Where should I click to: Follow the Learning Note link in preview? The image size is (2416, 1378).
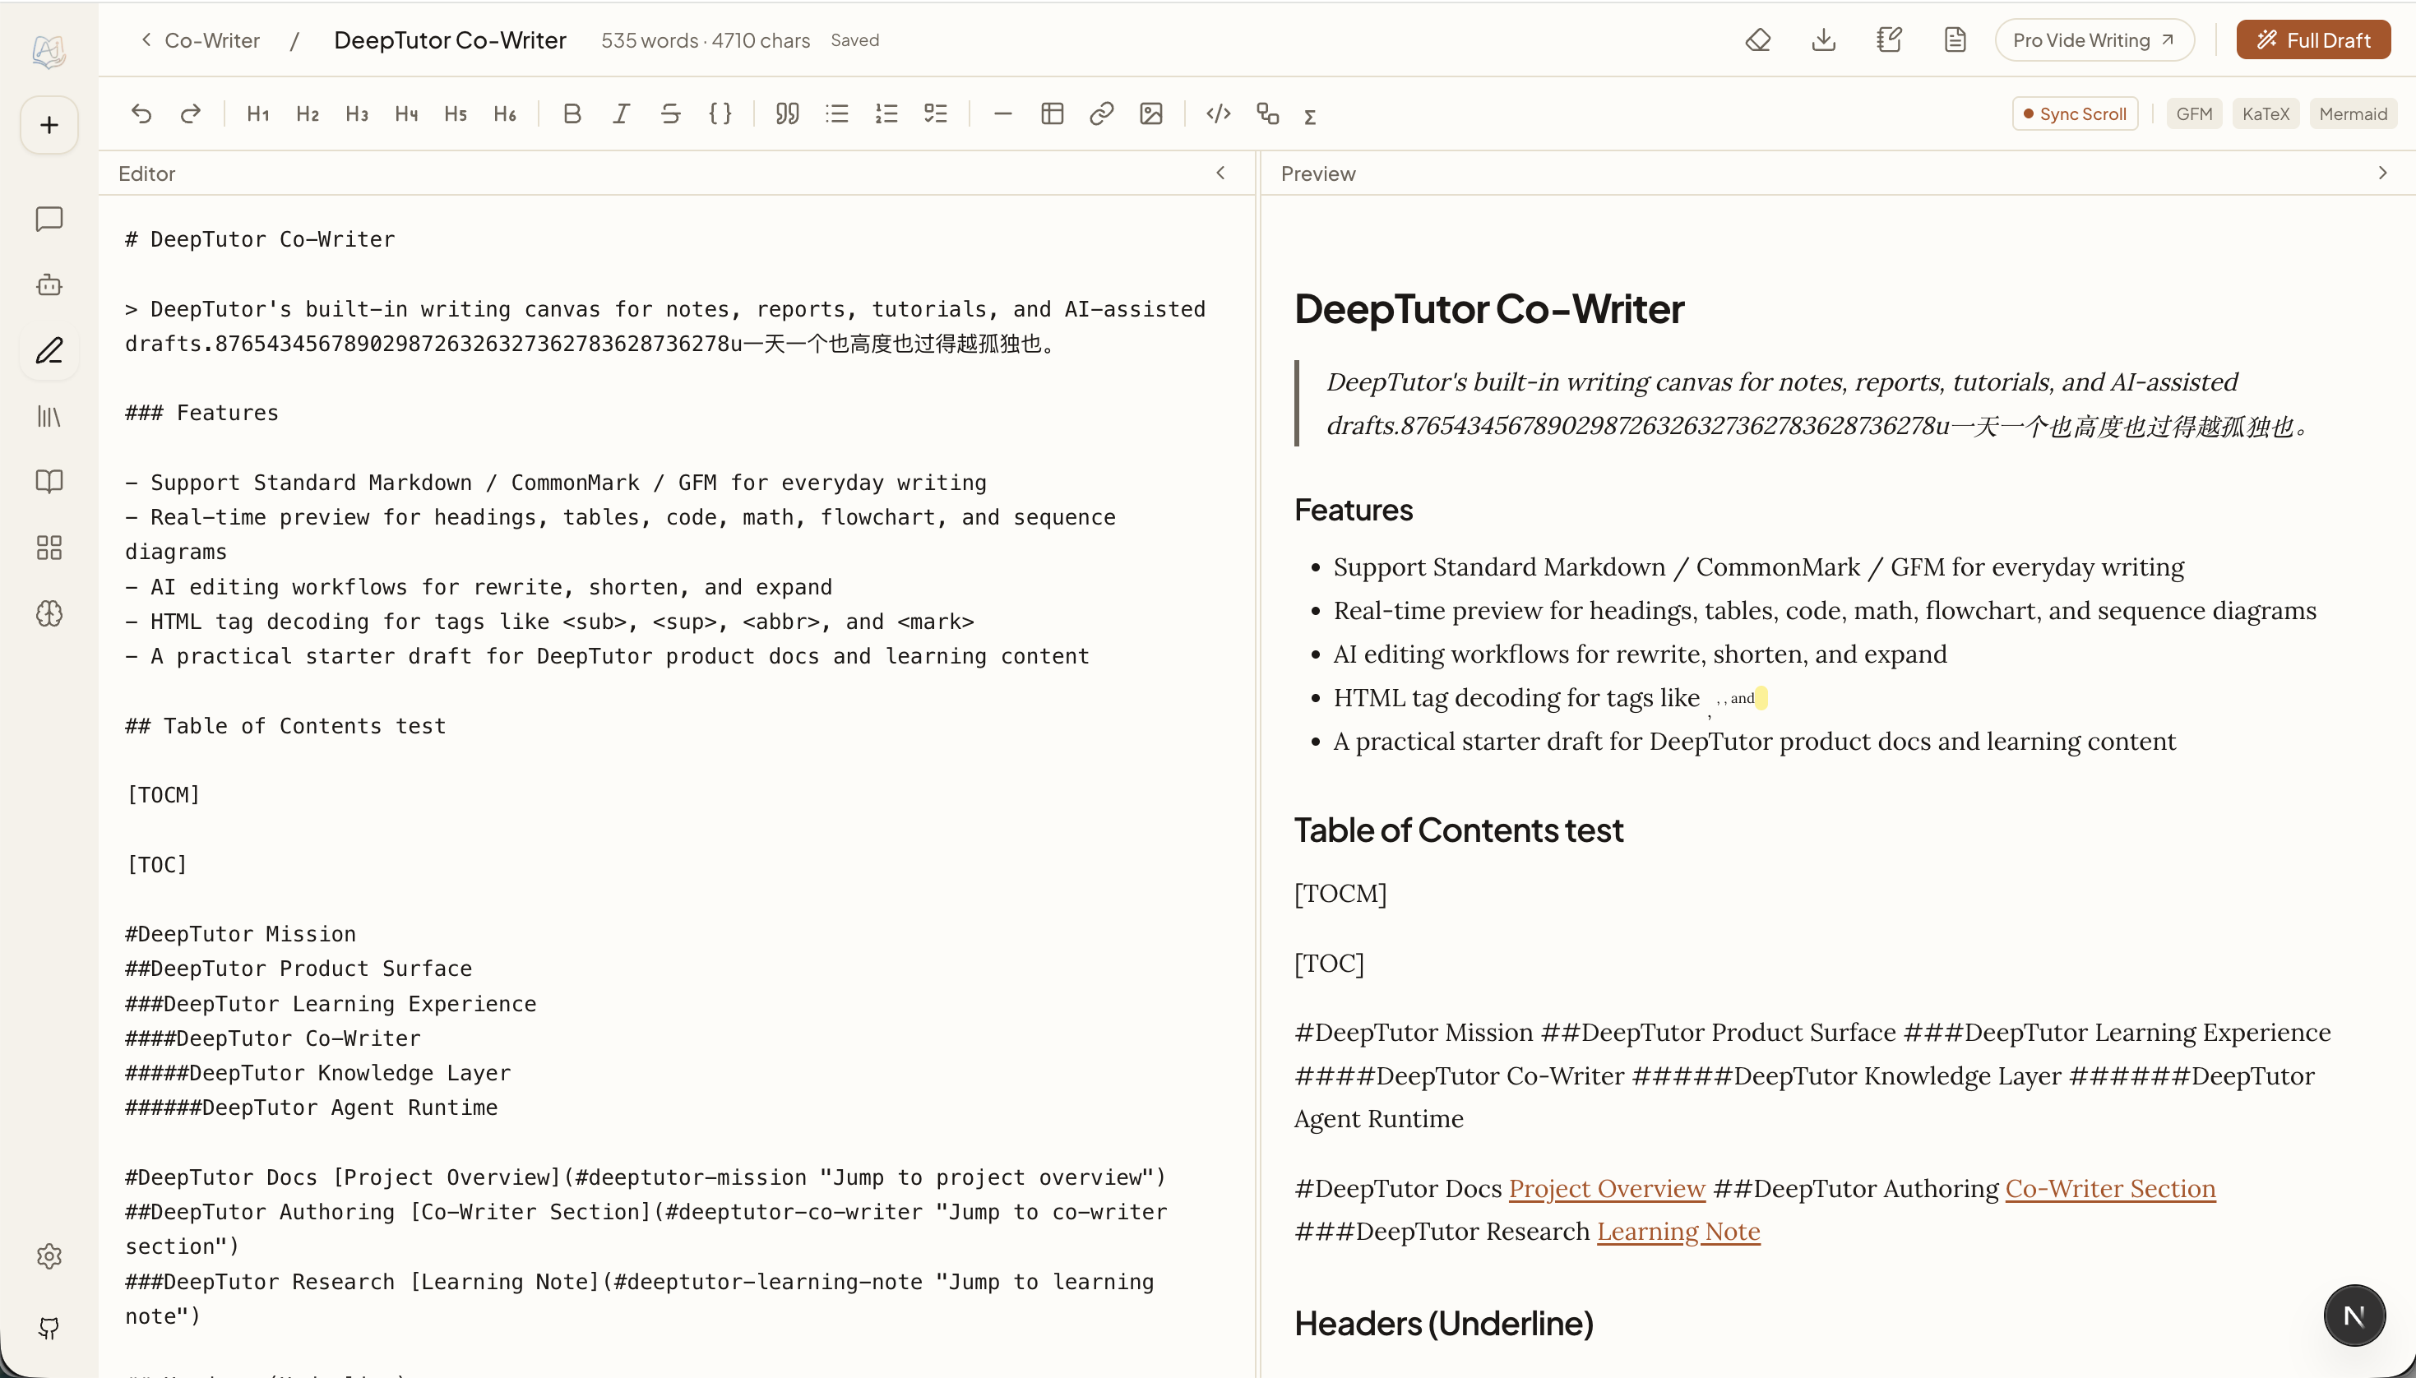[x=1679, y=1232]
